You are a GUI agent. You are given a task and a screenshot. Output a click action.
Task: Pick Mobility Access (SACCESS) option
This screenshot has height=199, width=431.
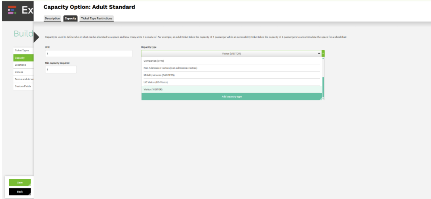[x=231, y=75]
